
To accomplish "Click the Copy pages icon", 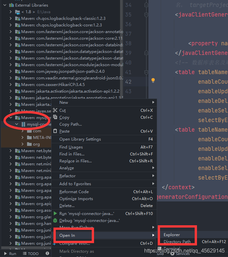I will 55,117.
